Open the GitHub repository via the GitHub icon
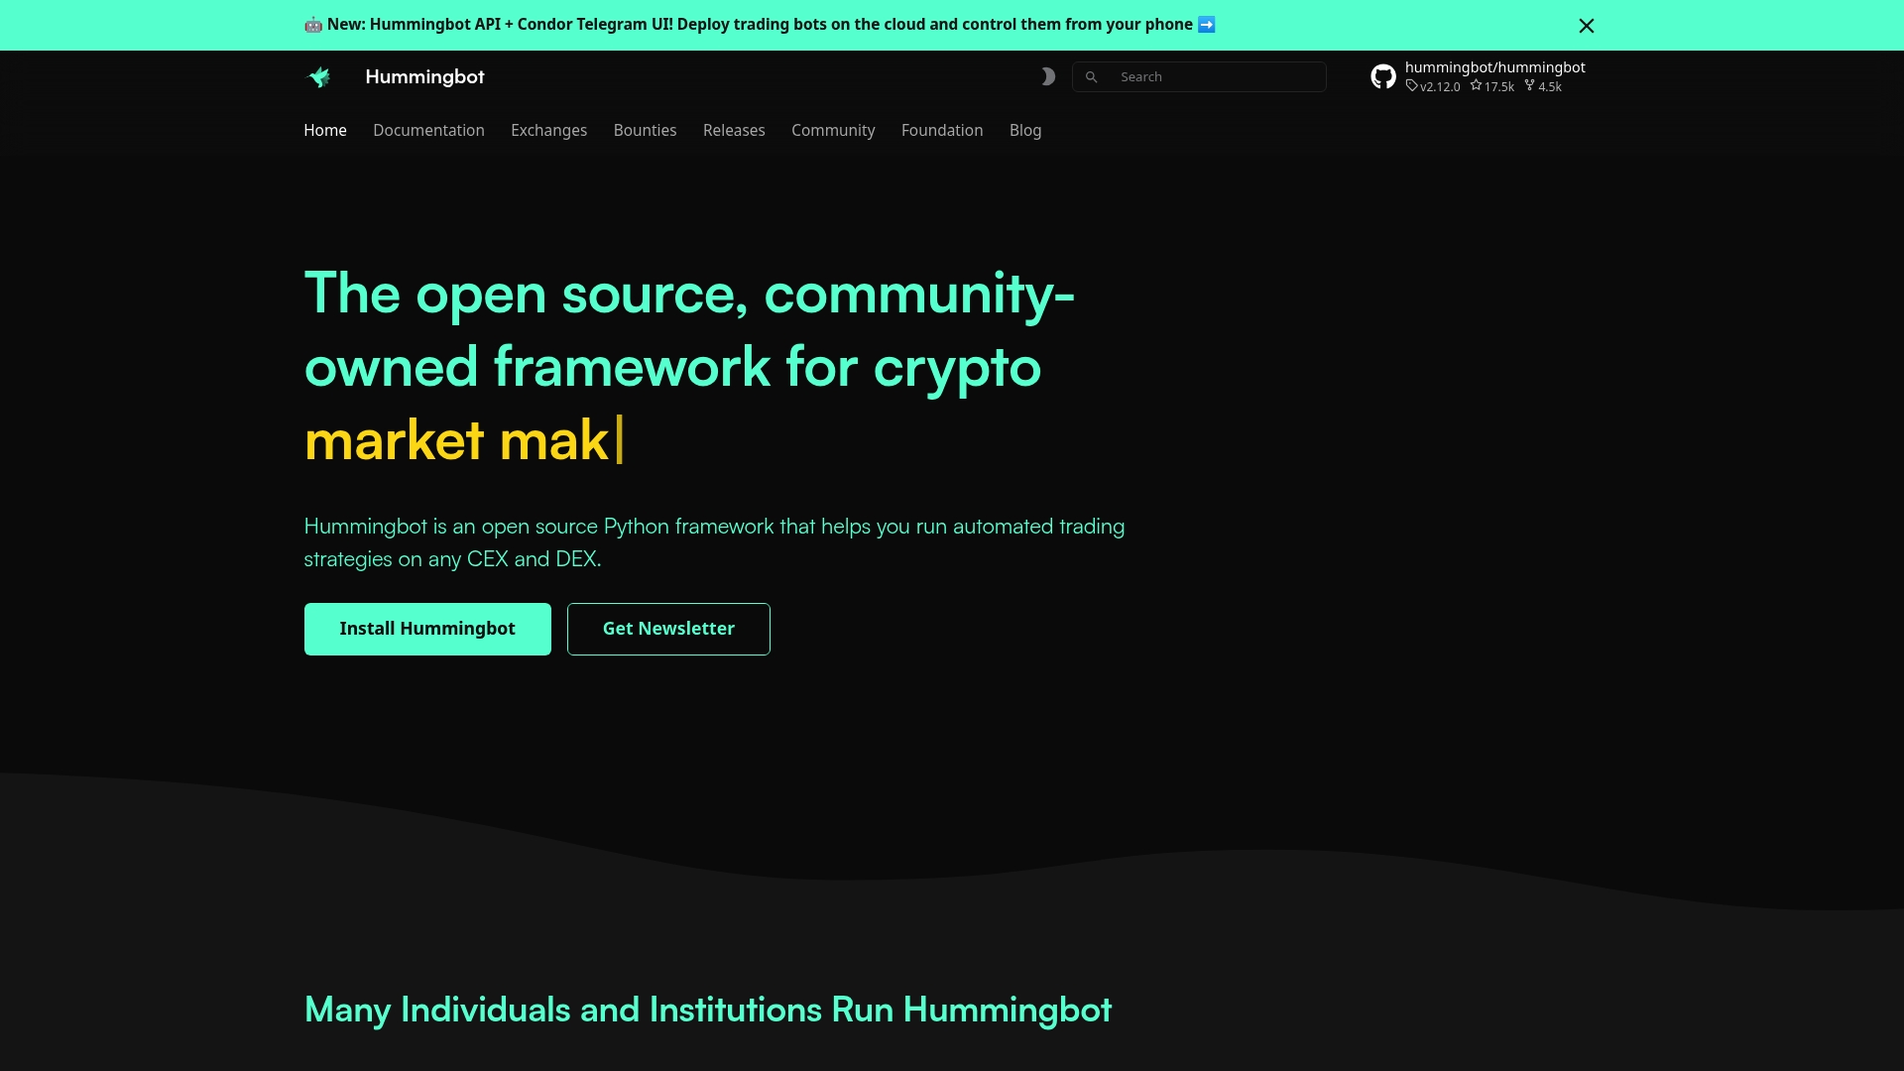1904x1071 pixels. click(1383, 75)
